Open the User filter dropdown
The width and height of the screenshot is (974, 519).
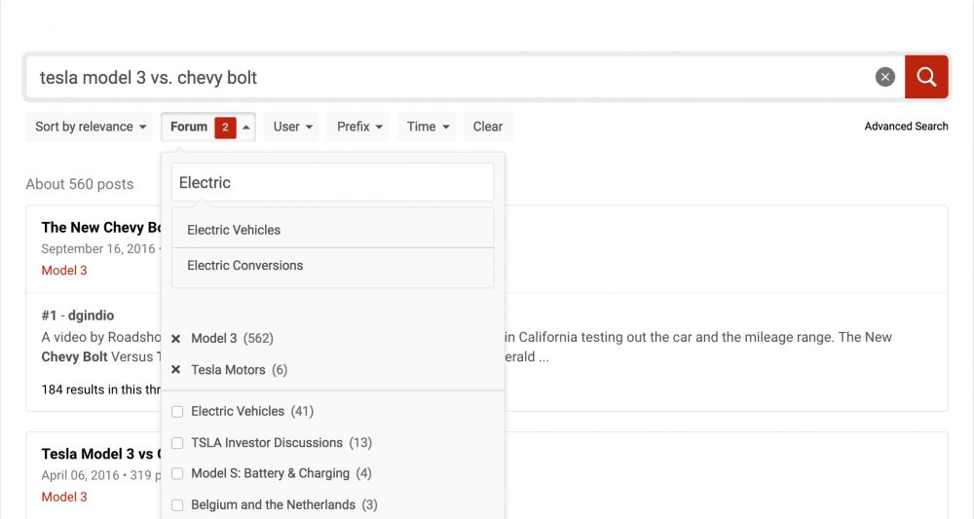(291, 127)
